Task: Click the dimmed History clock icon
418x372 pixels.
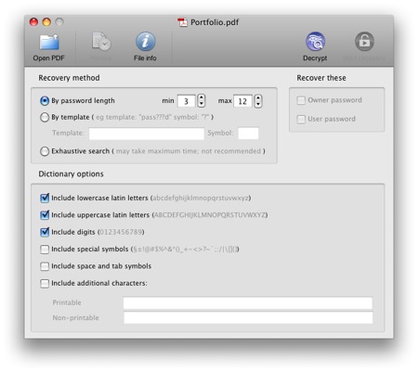Action: tap(101, 42)
